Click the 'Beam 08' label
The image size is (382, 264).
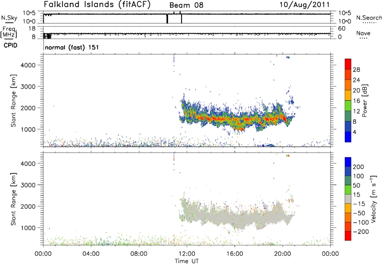(186, 5)
